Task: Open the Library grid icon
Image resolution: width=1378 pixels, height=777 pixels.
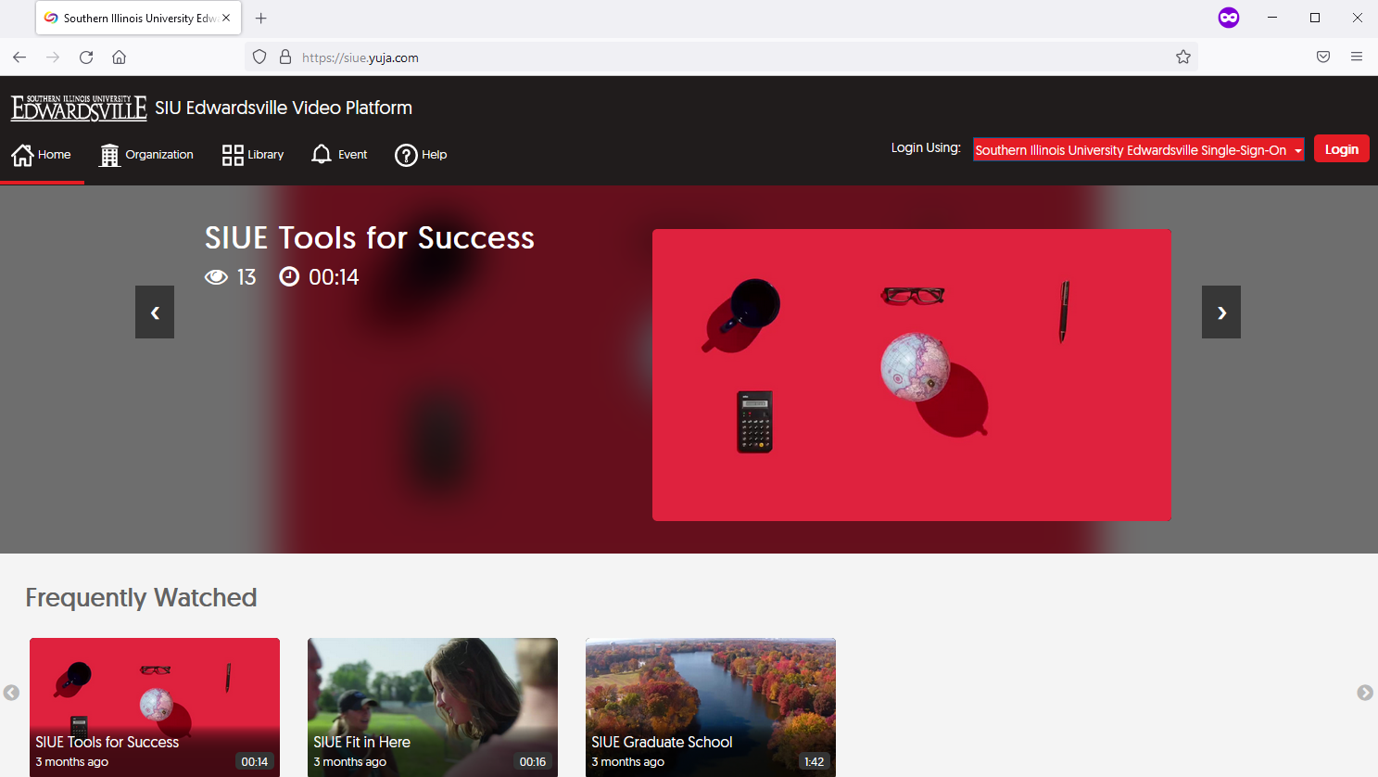Action: [233, 155]
